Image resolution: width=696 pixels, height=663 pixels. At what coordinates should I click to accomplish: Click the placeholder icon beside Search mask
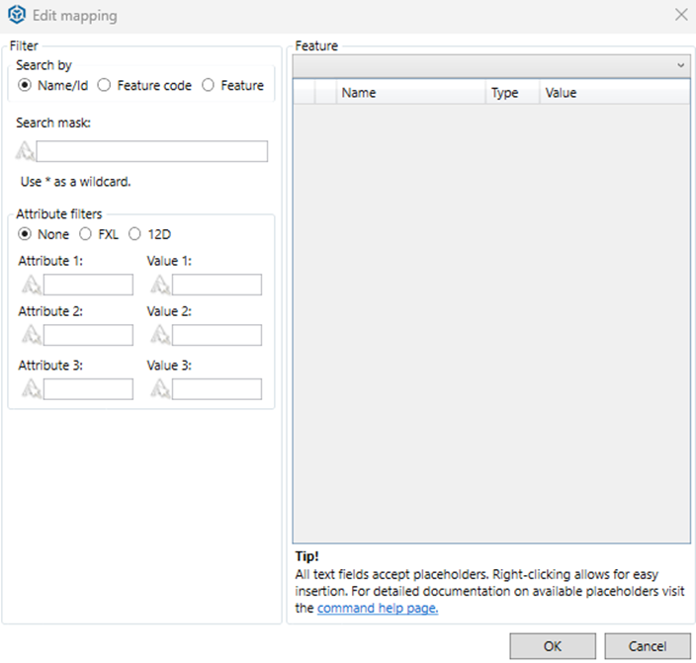click(26, 151)
